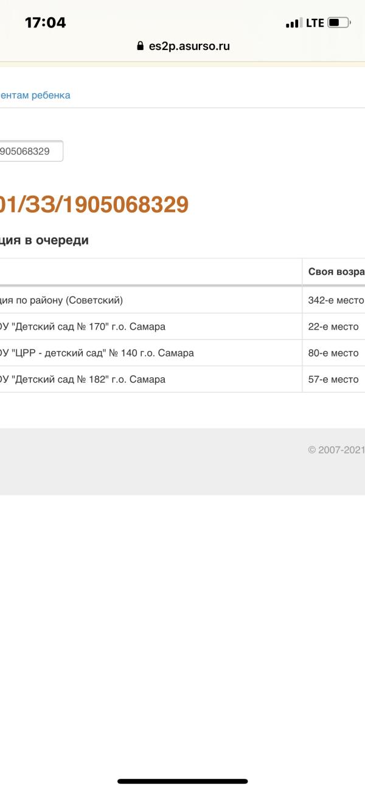Open the "ентам ребенка" link
This screenshot has height=791, width=365.
point(35,95)
